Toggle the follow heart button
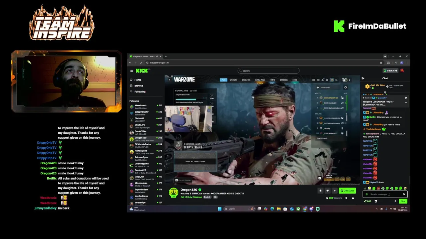Viewport: 426px width, 239px height. pyautogui.click(x=327, y=191)
